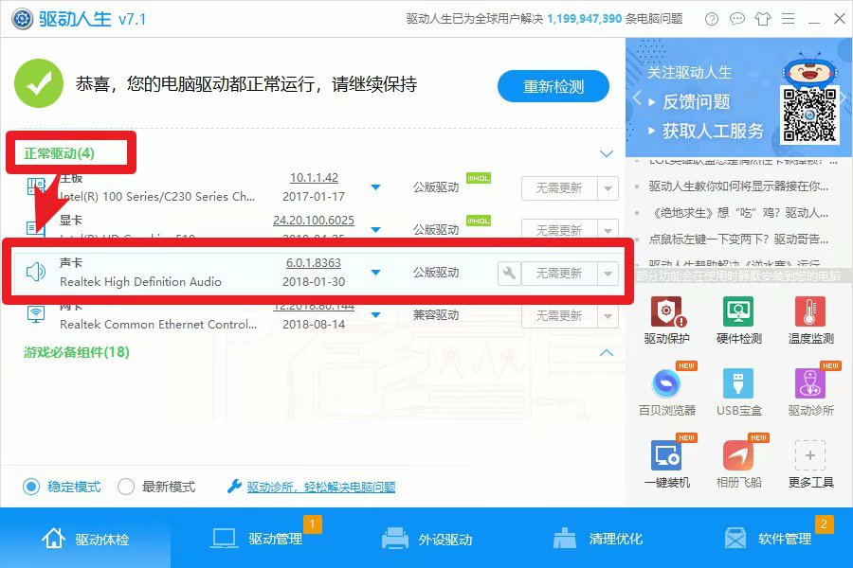The image size is (853, 568).
Task: Click 无需更新 button for 网卡
Action: 559,316
